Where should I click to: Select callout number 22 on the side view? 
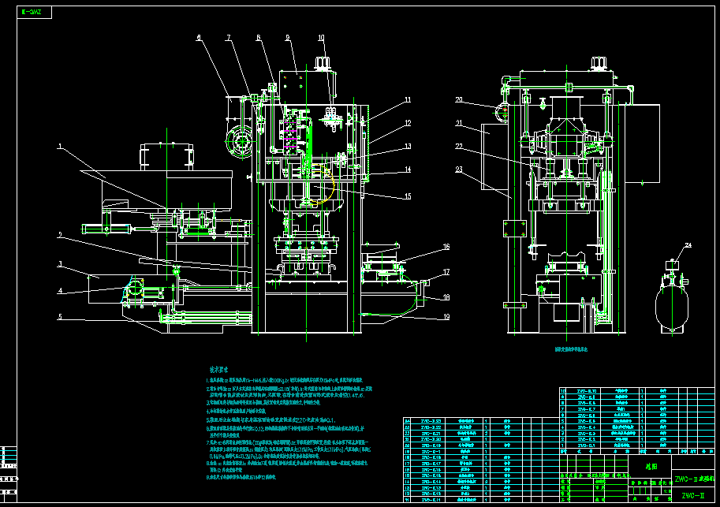[x=459, y=147]
